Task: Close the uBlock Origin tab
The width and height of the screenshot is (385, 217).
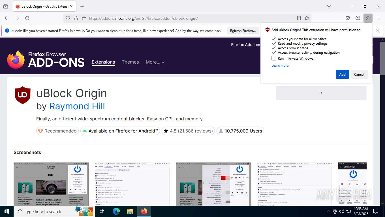Action: [x=71, y=6]
